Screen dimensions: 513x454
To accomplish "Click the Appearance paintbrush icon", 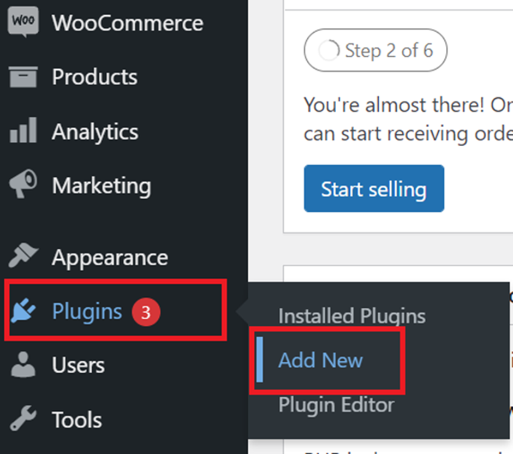I will coord(23,255).
